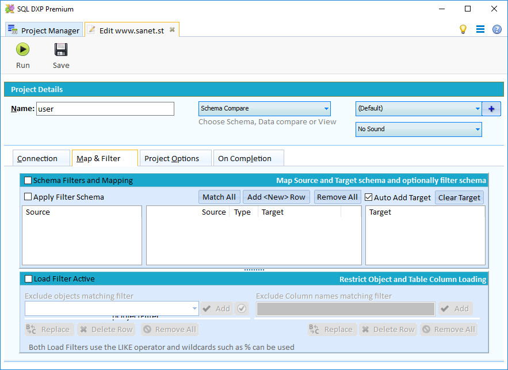Click the Replace icon under exclude objects filter

(x=49, y=329)
